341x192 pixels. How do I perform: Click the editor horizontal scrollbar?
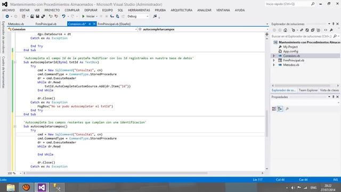pyautogui.click(x=117, y=173)
